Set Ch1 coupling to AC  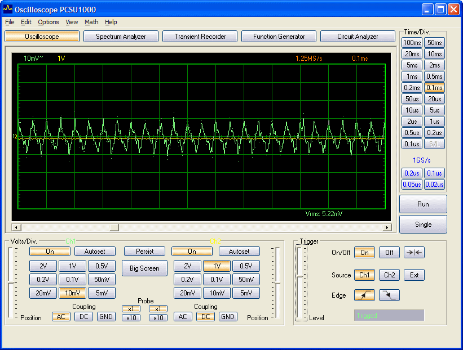(x=61, y=317)
